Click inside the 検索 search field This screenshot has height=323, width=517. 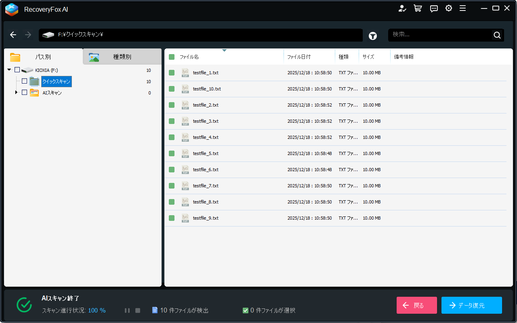pyautogui.click(x=439, y=35)
